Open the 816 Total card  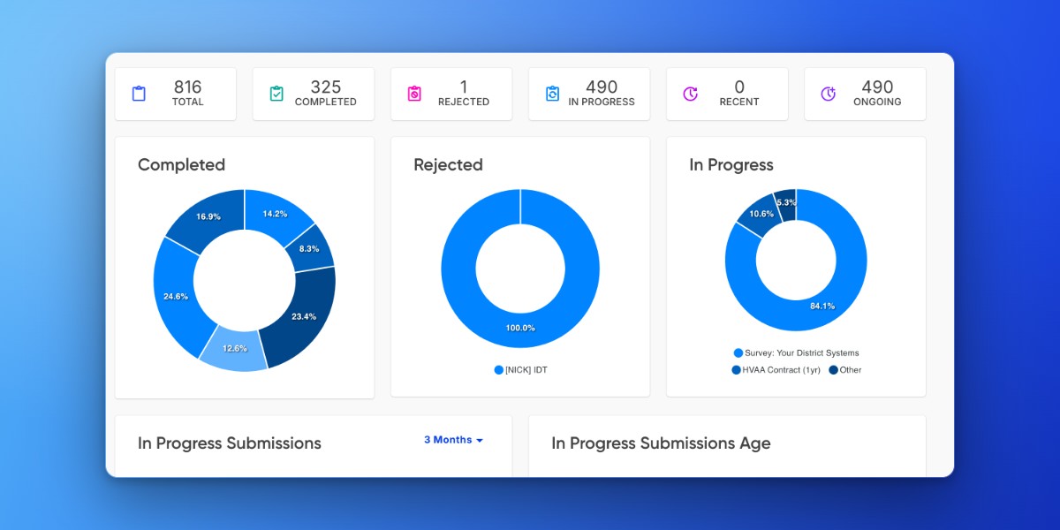pos(176,94)
